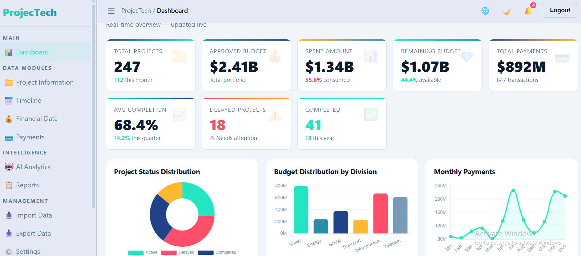Click the Telecom bar in budget chart
The height and width of the screenshot is (256, 581).
(x=400, y=215)
